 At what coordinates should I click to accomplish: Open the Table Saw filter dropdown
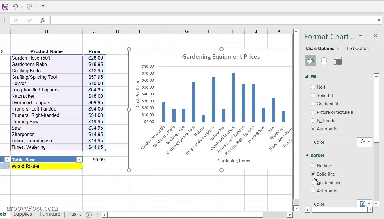79,160
